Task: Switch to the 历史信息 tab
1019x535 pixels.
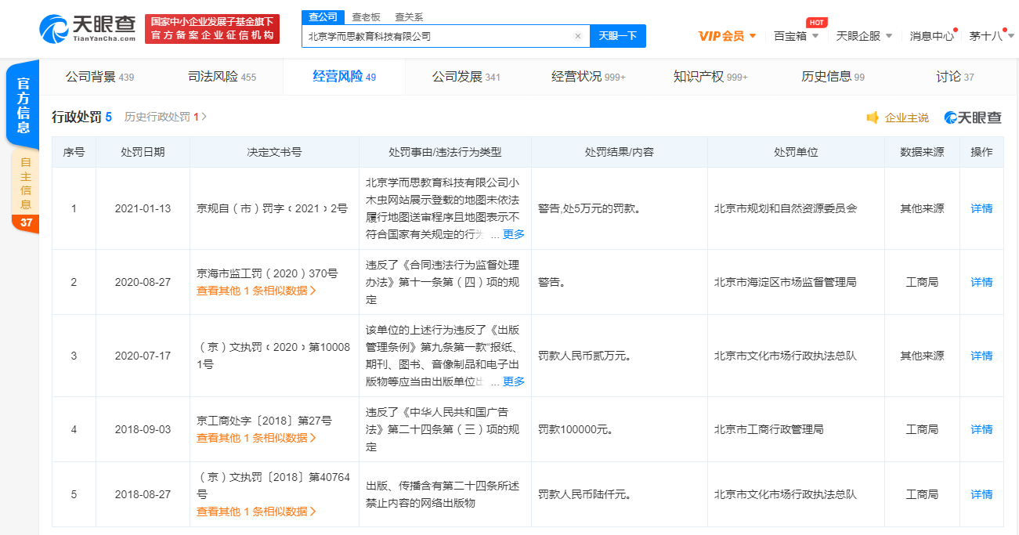Action: pyautogui.click(x=833, y=77)
